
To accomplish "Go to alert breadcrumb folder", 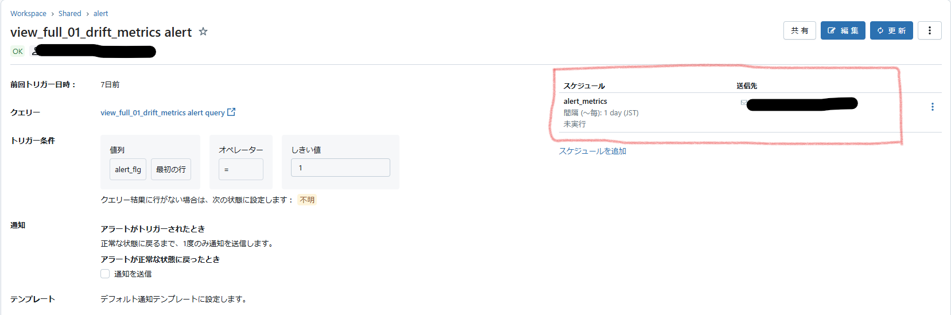I will [x=100, y=13].
